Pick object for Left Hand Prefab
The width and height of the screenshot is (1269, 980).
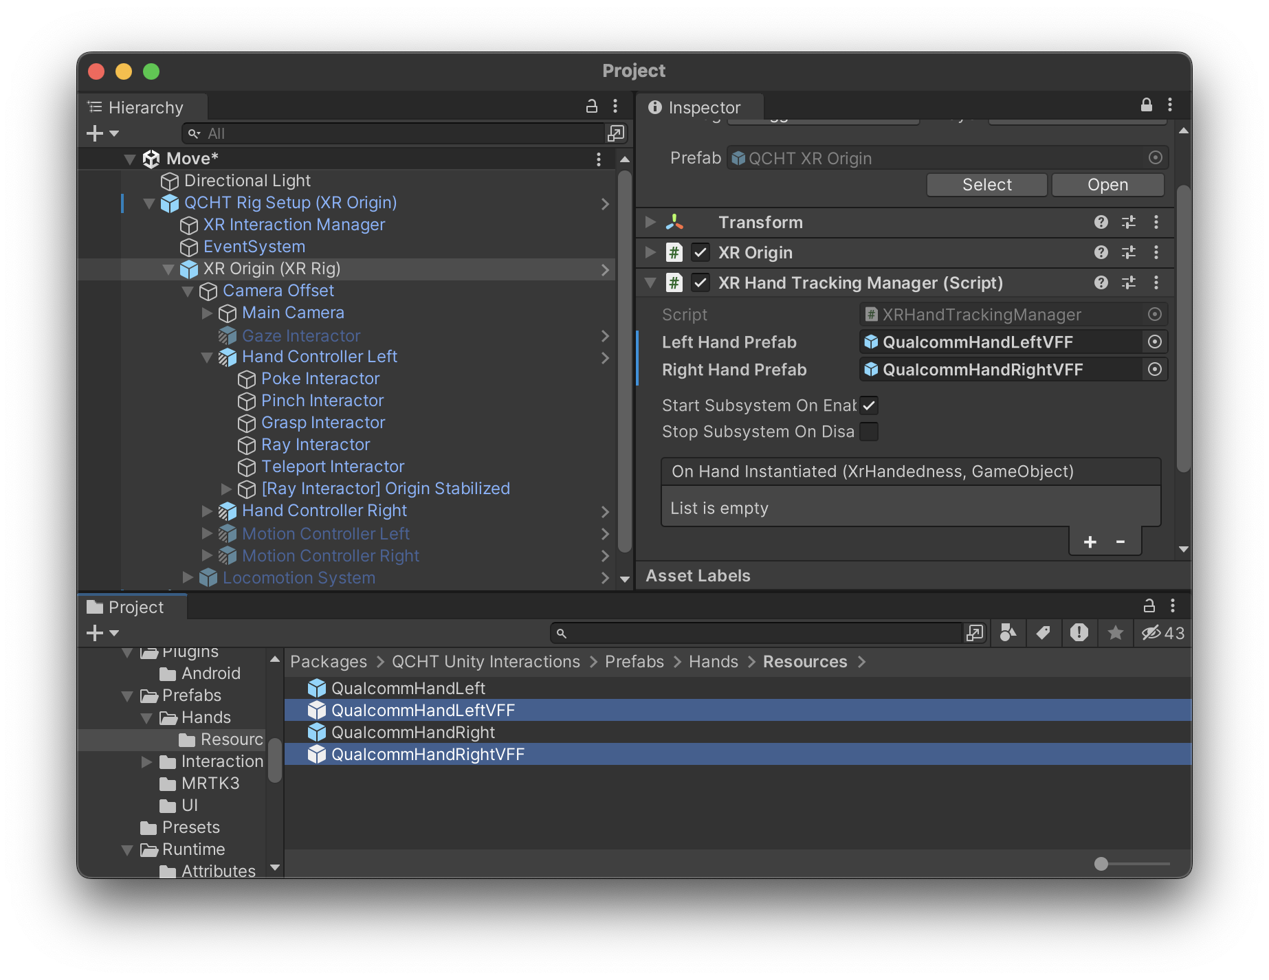pos(1155,342)
